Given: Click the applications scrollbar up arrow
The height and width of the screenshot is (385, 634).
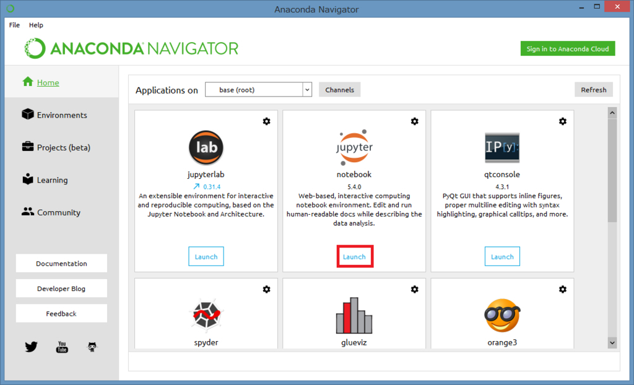Looking at the screenshot, I should (x=612, y=113).
